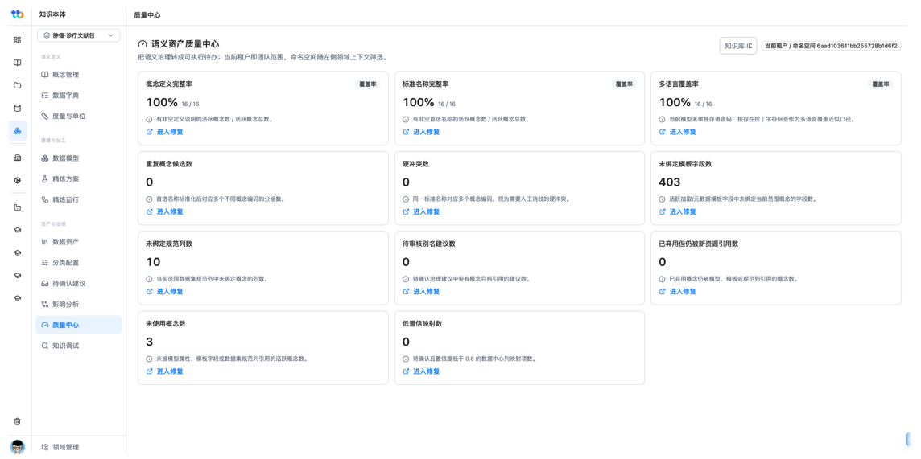Click info icon in 待审核别名建议数 card

405,279
